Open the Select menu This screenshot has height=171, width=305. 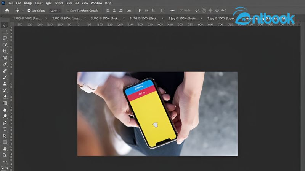pos(59,3)
